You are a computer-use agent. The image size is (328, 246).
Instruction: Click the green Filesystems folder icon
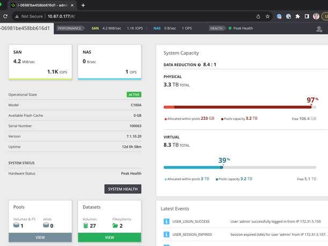tap(115, 225)
